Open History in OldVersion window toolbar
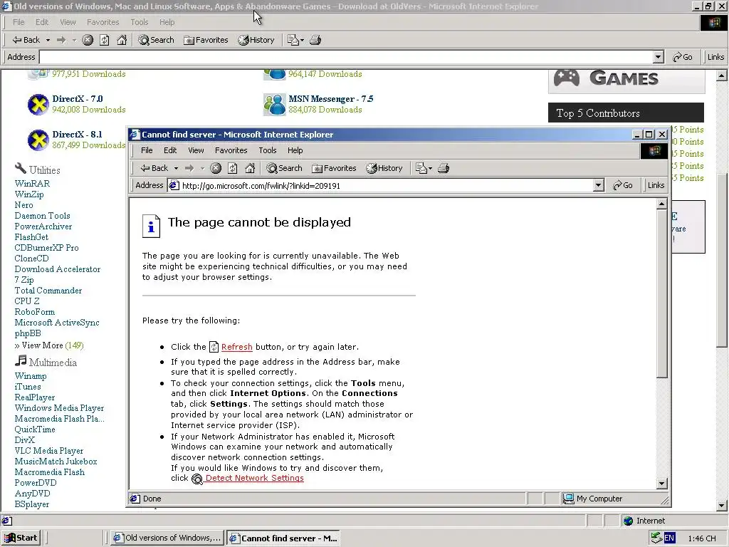Screen dimensions: 729x547 click(256, 40)
